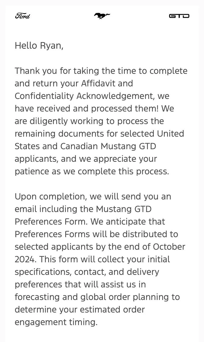Screen dimensions: 204x342
Task: Click the line starting with 'applicants, and we appreciate'
Action: coord(86,159)
